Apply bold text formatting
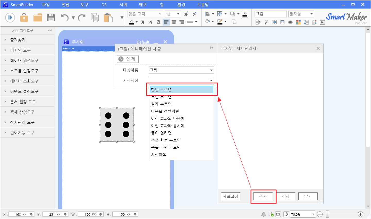The height and width of the screenshot is (219, 371). click(143, 22)
